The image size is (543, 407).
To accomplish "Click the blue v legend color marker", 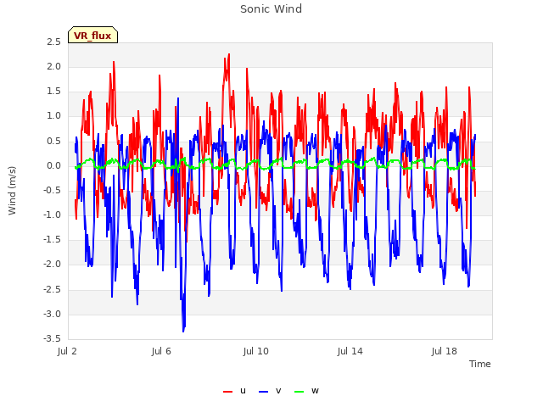I will [x=264, y=392].
